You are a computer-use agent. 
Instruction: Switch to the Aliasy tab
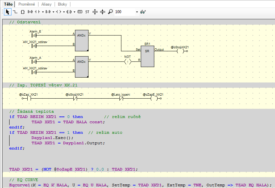pyautogui.click(x=46, y=4)
